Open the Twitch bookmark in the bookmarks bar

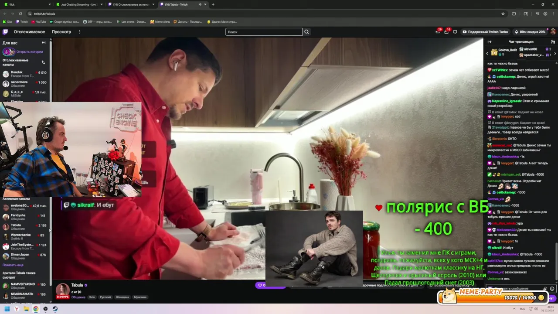[22, 21]
